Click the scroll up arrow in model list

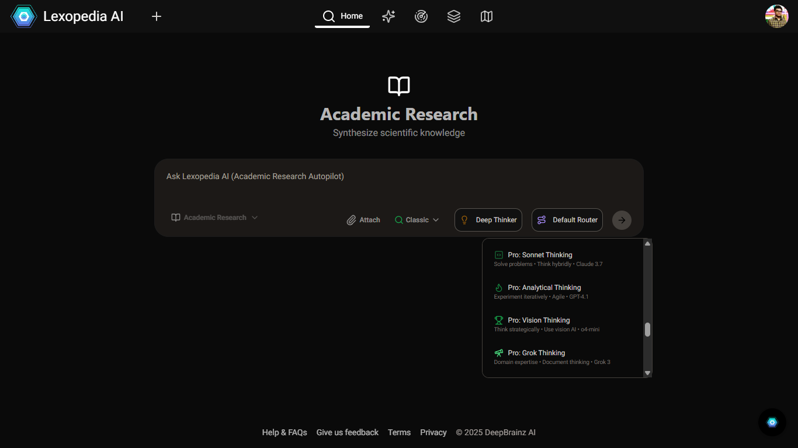click(x=647, y=243)
